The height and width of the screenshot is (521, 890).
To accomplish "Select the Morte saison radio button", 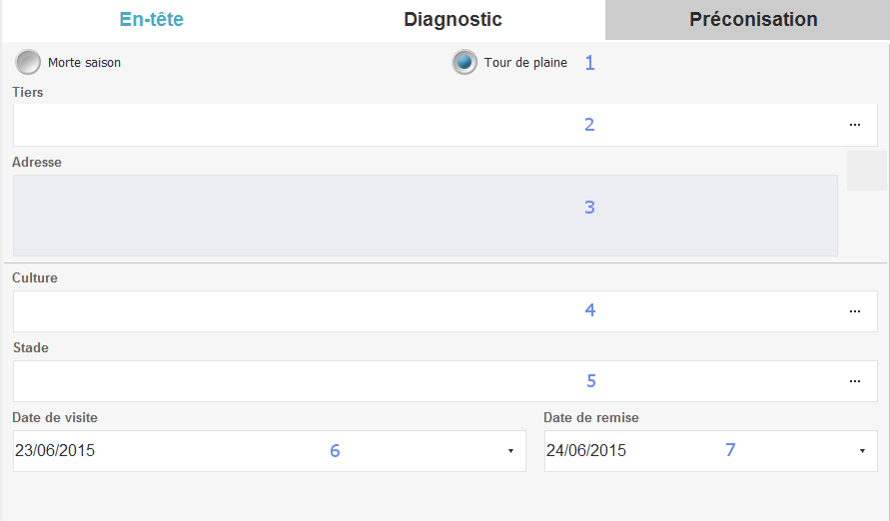I will (x=28, y=62).
